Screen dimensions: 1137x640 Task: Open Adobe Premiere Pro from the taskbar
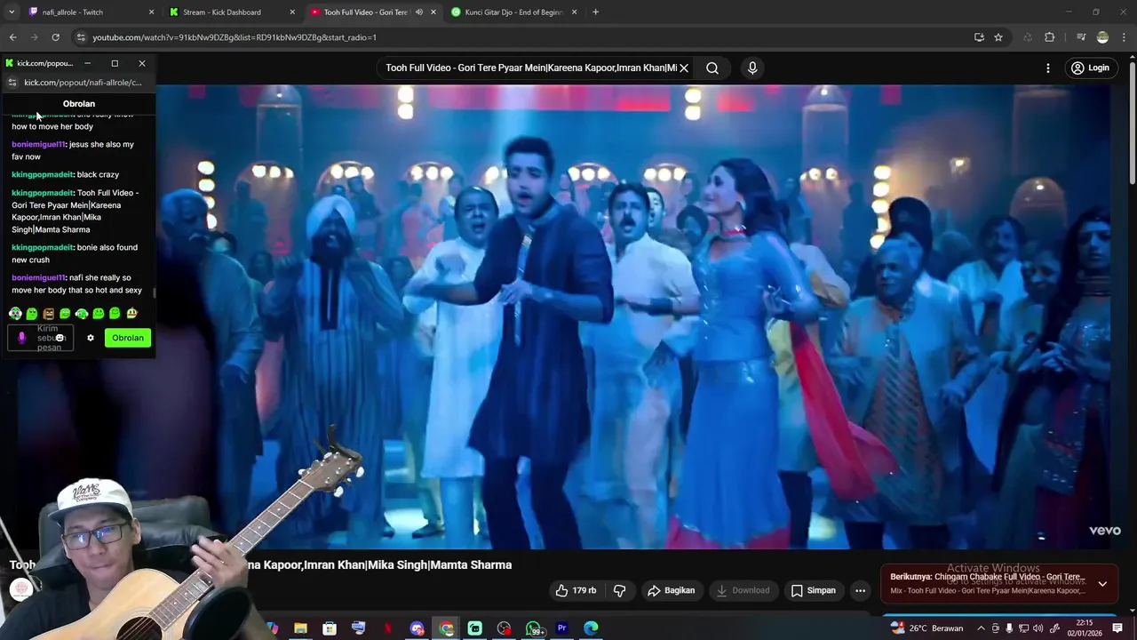(561, 628)
